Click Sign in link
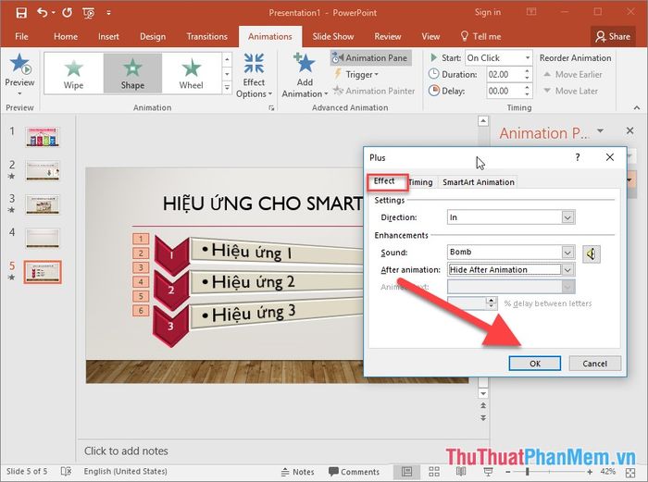Viewport: 648px width, 482px height. (488, 12)
